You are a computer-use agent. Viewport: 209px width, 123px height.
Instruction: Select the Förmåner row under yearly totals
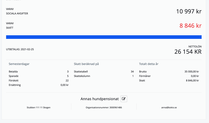[169, 76]
